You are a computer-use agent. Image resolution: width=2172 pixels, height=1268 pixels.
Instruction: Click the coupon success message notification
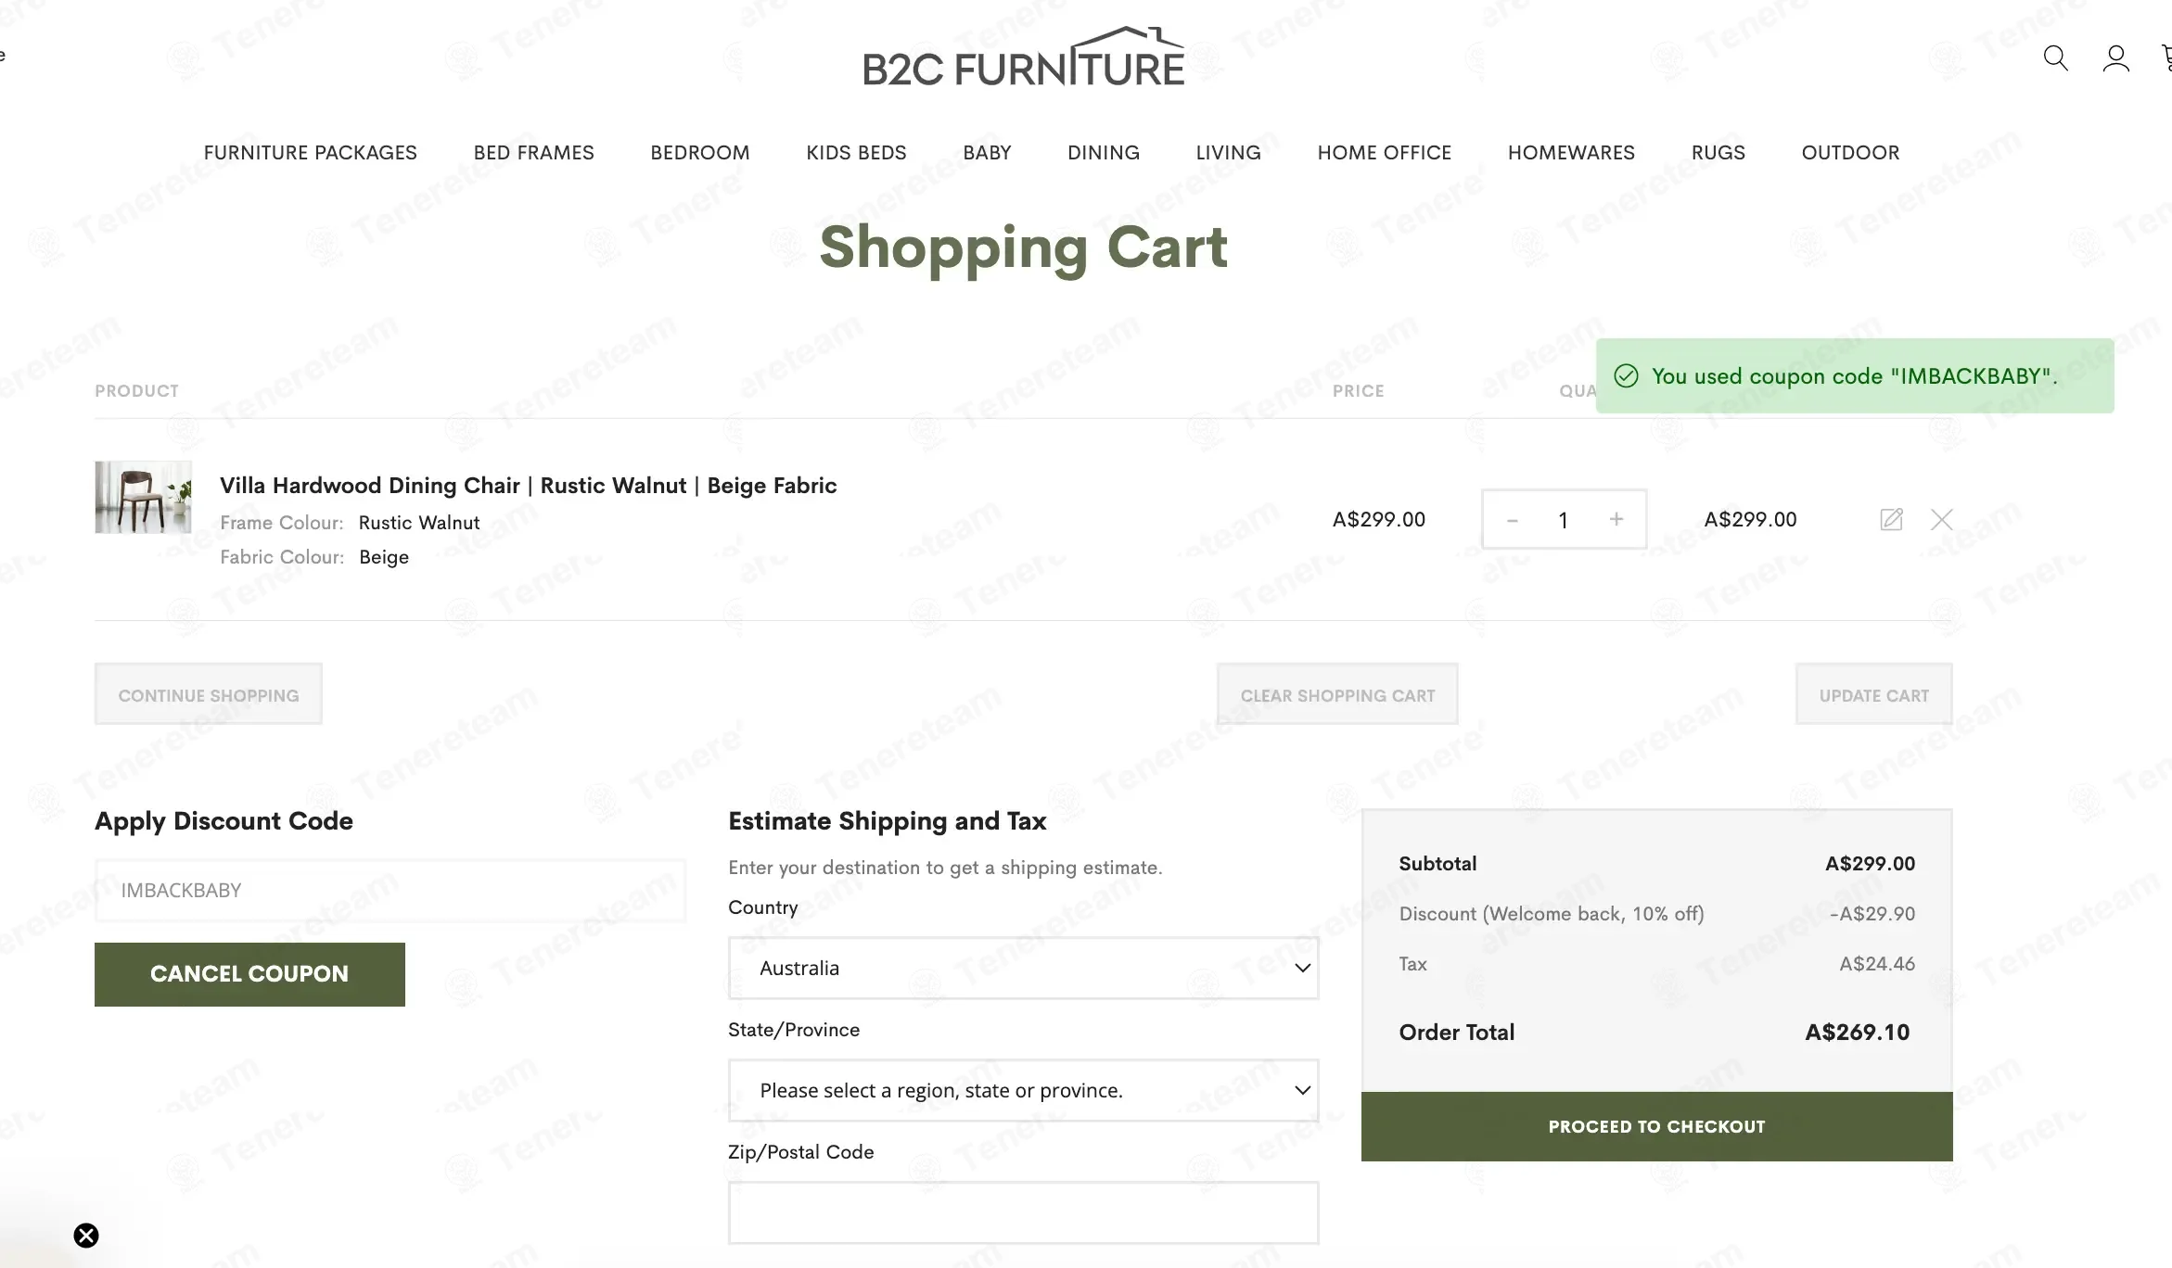coord(1855,376)
